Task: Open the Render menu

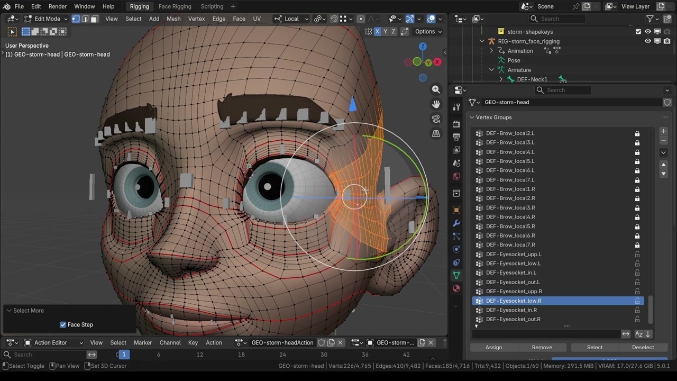Action: coord(58,6)
